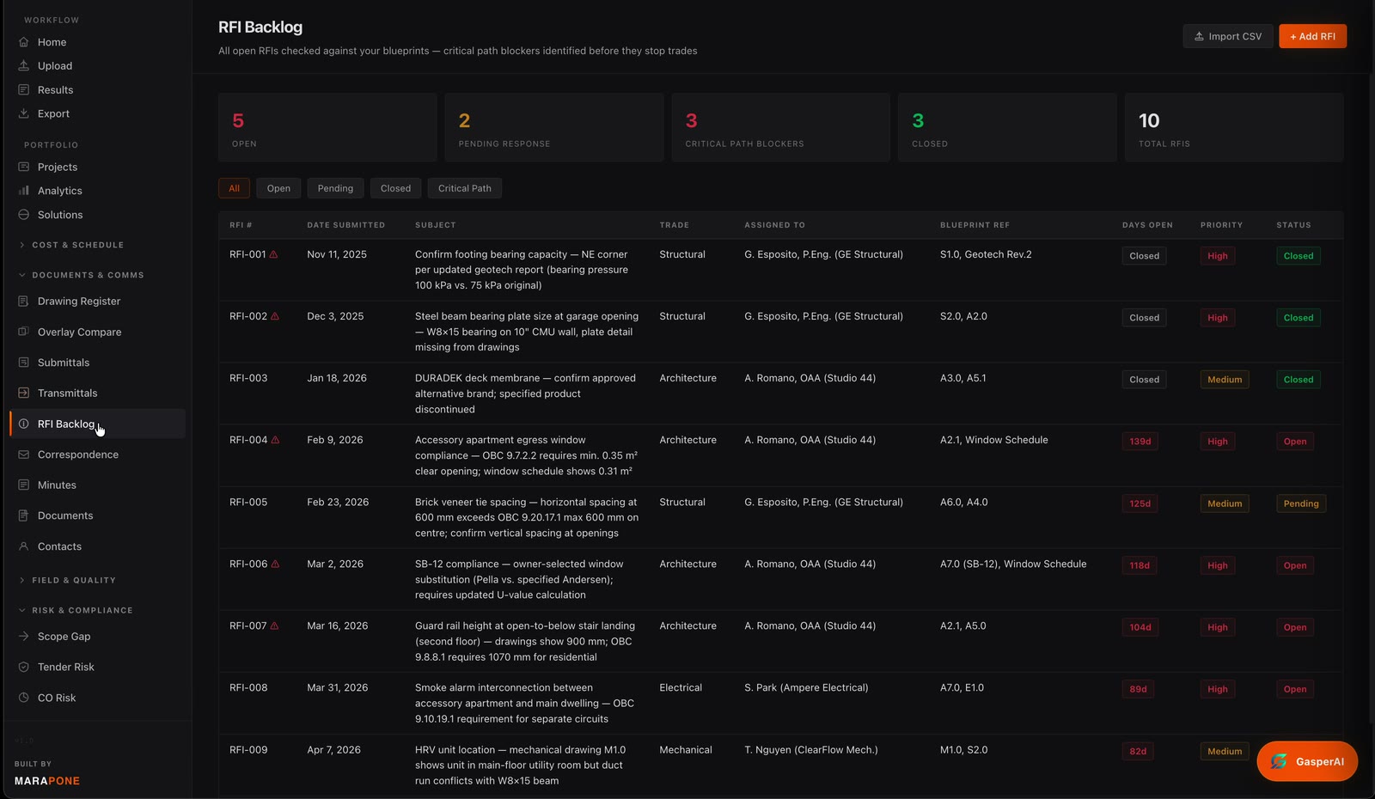1375x799 pixels.
Task: Open Tender Risk shield icon
Action: click(24, 667)
